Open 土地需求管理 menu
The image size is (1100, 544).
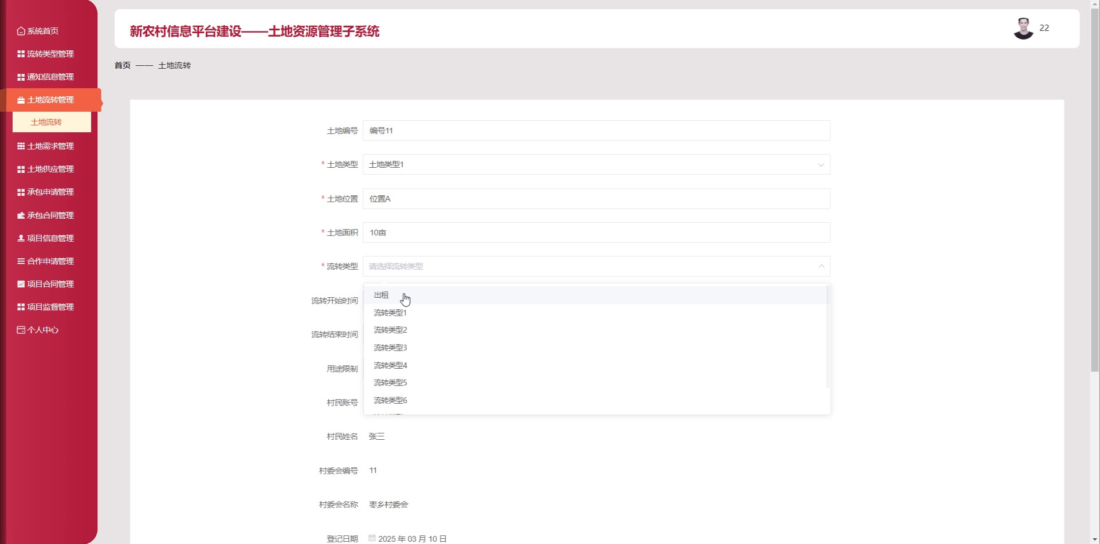[50, 146]
